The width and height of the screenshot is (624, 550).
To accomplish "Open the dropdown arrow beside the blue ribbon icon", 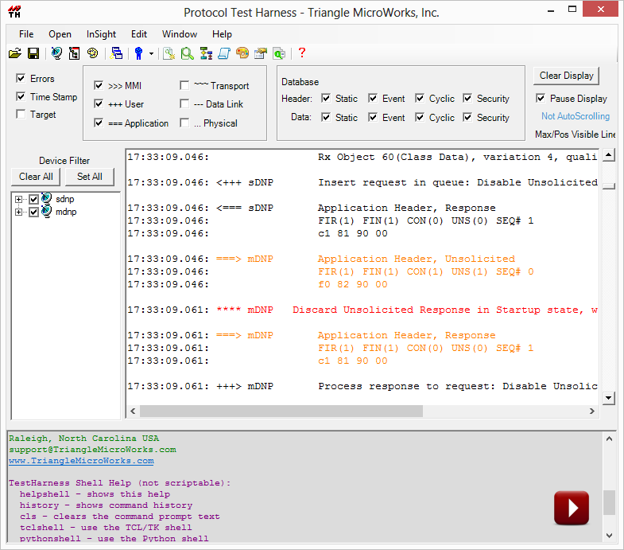I will (151, 53).
